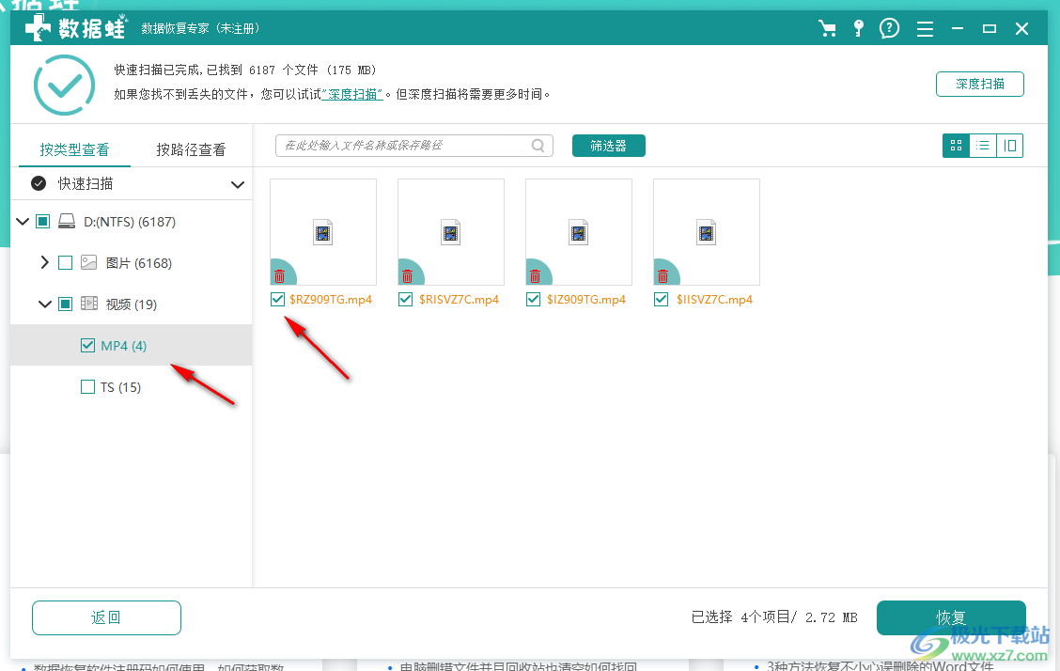Click the D:(NTFS) (6187) drive label
Viewport: 1060px width, 671px height.
(130, 222)
